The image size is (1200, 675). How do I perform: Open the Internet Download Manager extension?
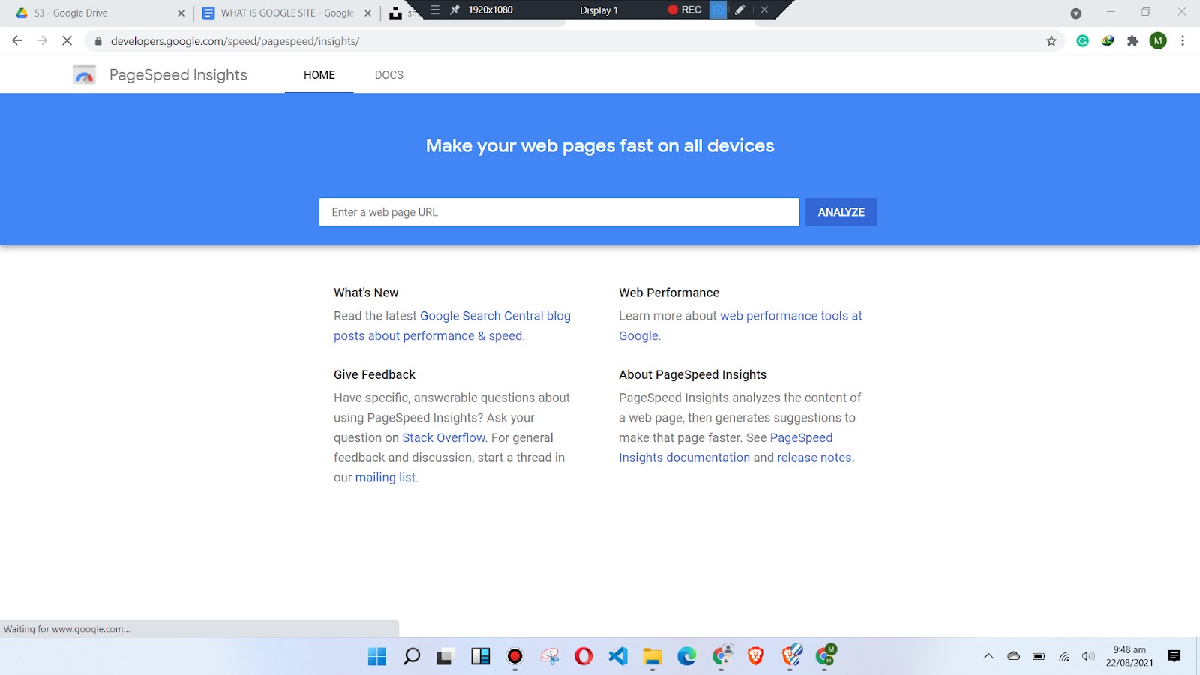[x=1108, y=41]
